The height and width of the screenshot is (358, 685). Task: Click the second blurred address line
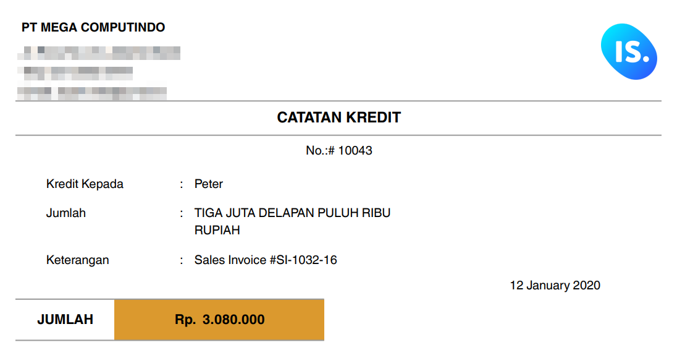[x=75, y=73]
